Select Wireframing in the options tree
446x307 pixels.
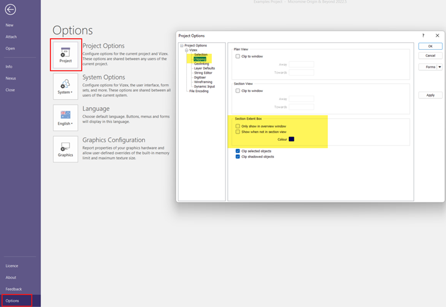coord(203,82)
